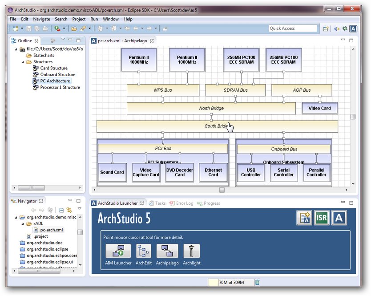The image size is (371, 296).
Task: Select the Video Card component in diagram
Action: 320,109
